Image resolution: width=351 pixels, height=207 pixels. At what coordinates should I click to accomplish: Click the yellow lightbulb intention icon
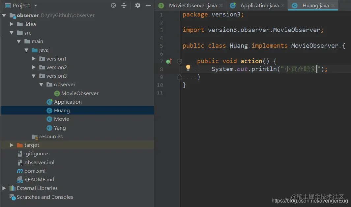click(x=188, y=67)
